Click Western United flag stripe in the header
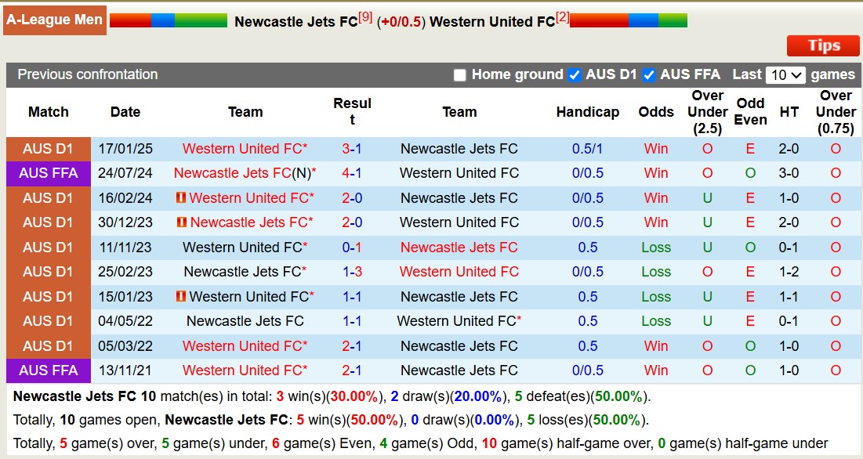863x459 pixels. coord(627,21)
